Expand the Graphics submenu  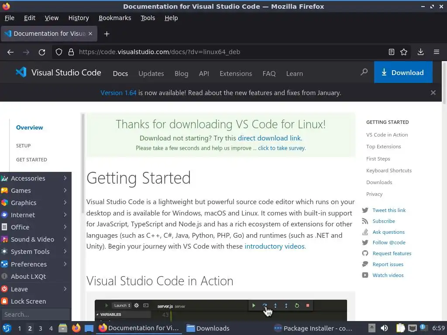tap(35, 203)
